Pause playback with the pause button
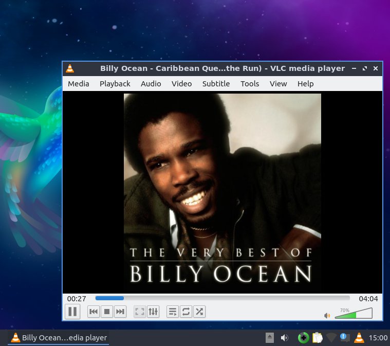 coord(72,312)
